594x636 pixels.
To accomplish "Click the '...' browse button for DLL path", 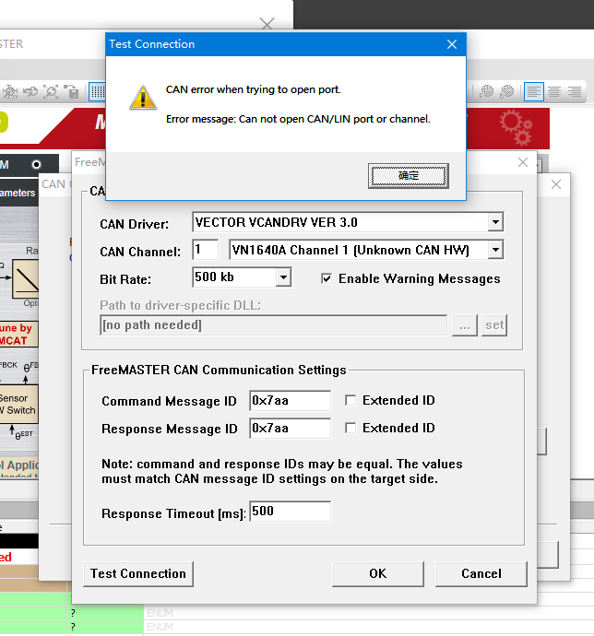I will 465,325.
